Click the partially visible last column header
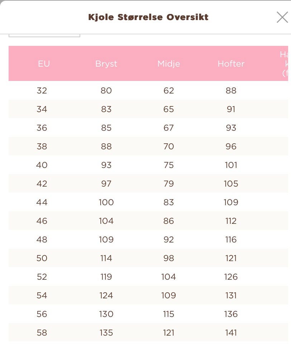Screen dimensions: 291x351 tap(284, 64)
